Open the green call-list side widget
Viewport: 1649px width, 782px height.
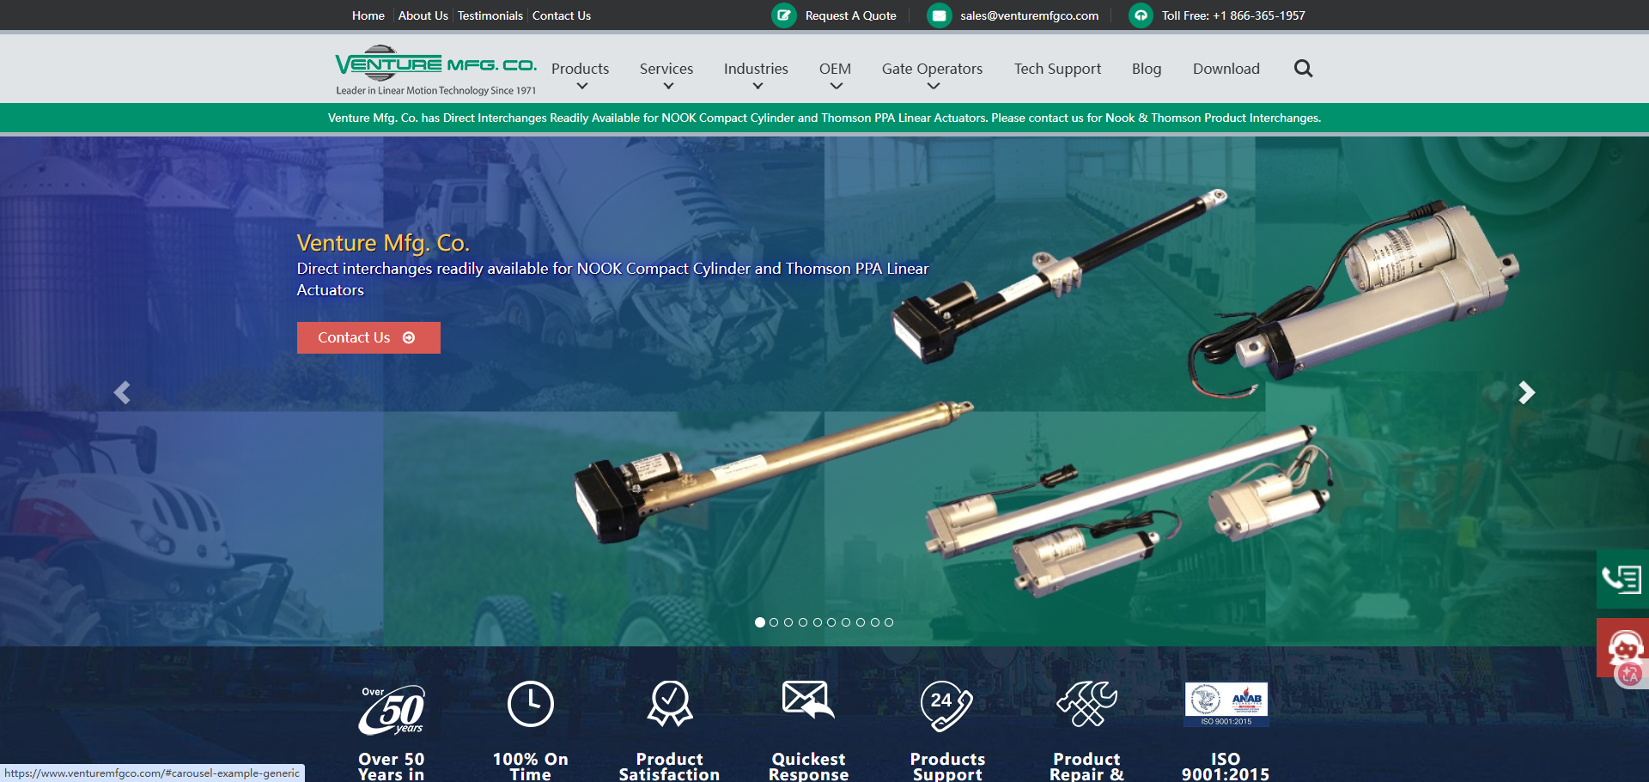pos(1622,579)
